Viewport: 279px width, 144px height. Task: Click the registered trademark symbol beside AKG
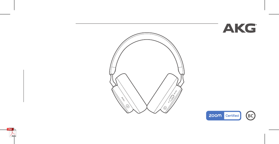coord(256,25)
